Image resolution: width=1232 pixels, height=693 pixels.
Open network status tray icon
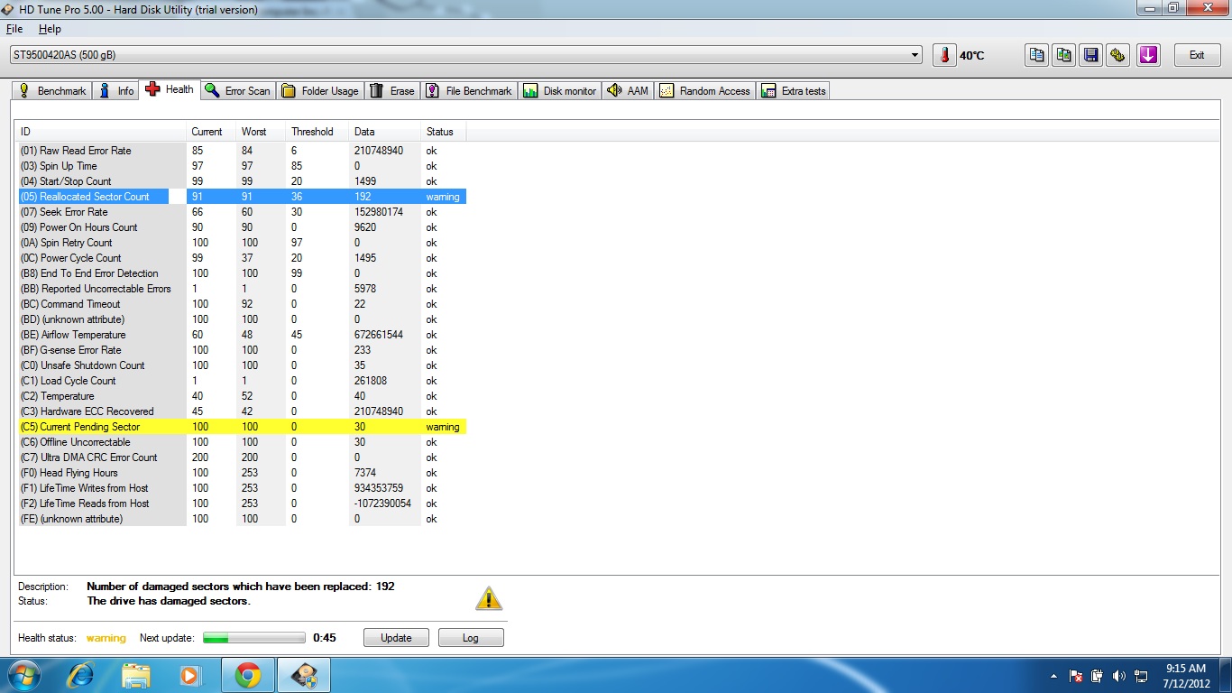pos(1141,676)
